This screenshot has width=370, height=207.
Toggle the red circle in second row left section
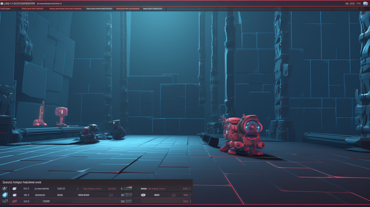[x=111, y=195]
